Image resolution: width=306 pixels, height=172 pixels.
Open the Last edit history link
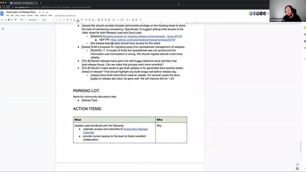65,16
